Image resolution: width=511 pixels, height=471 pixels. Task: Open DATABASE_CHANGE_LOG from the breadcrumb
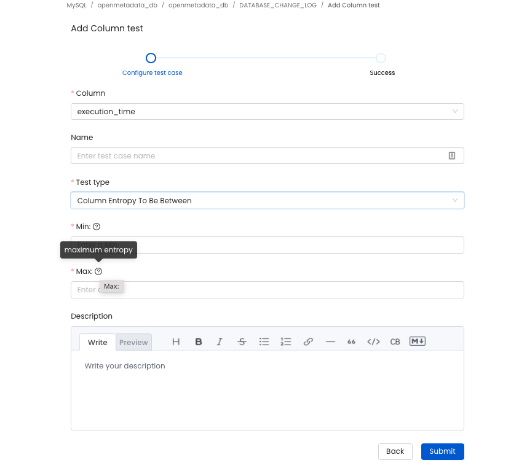[278, 4]
